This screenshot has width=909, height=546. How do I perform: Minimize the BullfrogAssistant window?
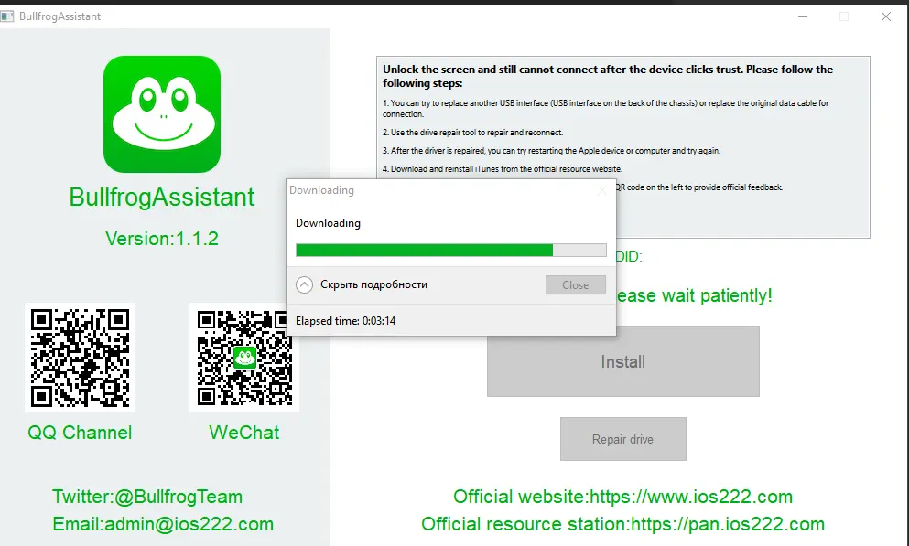pos(803,16)
